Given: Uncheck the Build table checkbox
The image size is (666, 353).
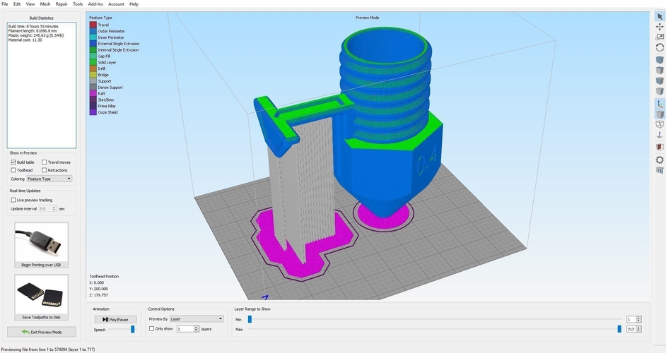Looking at the screenshot, I should pos(13,162).
